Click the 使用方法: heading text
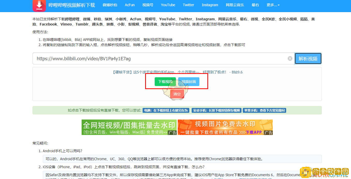 click(40, 32)
